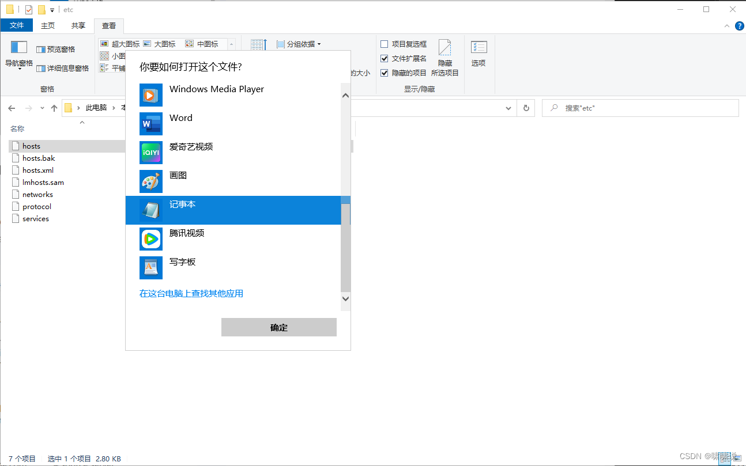Image resolution: width=746 pixels, height=466 pixels.
Task: Enable Item check boxes (项目复选框)
Action: (x=385, y=44)
